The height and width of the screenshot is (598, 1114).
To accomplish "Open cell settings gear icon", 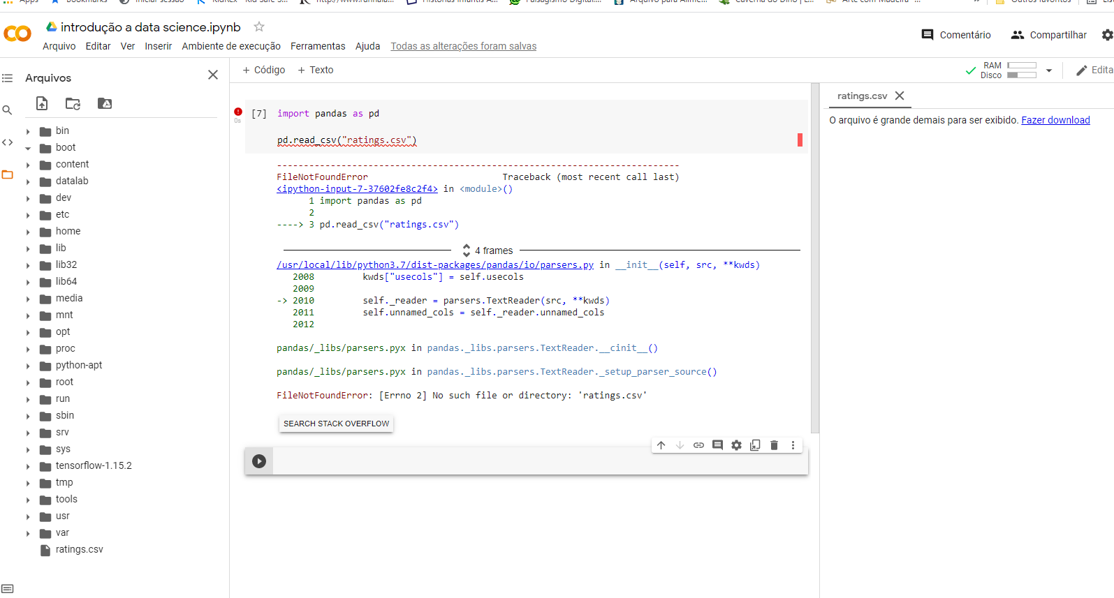I will [736, 445].
